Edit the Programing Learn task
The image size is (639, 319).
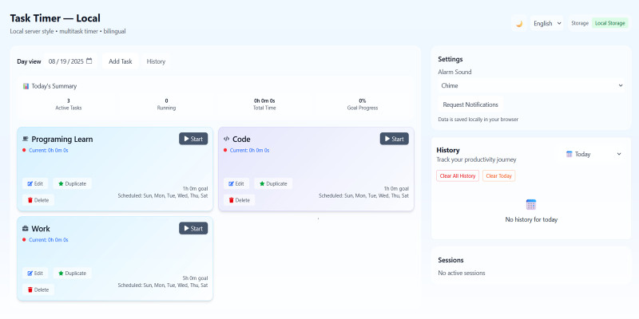point(35,183)
